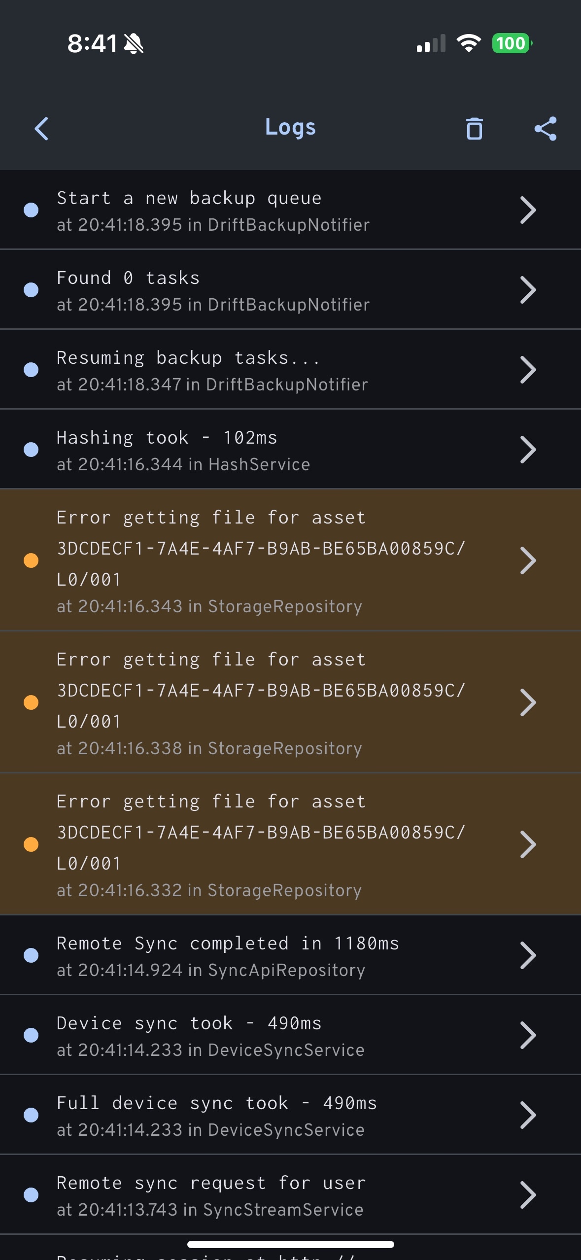Viewport: 581px width, 1260px height.
Task: Tap the Logs page title
Action: click(290, 127)
